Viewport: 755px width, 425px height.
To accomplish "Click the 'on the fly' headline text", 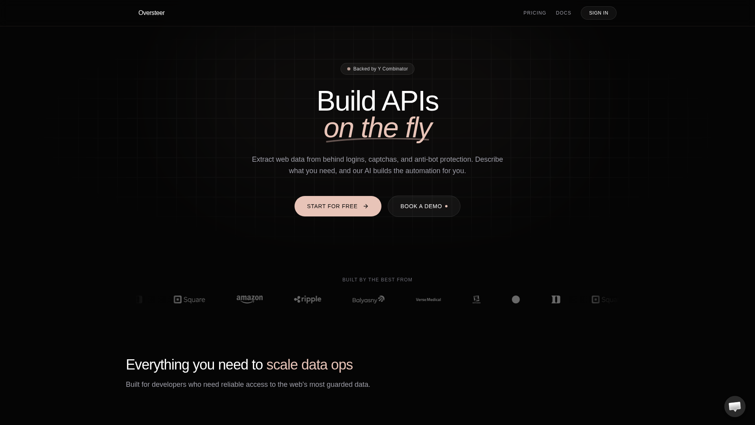I will (x=377, y=128).
